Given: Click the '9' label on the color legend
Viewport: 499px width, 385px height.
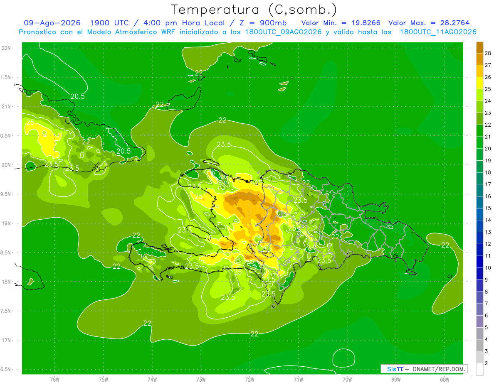Looking at the screenshot, I should [487, 280].
